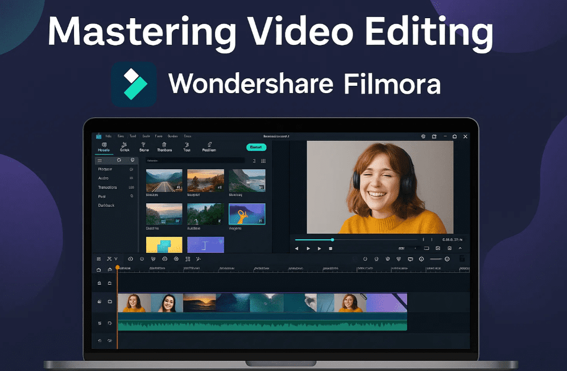The image size is (567, 371).
Task: Click the green Export button
Action: tap(256, 147)
